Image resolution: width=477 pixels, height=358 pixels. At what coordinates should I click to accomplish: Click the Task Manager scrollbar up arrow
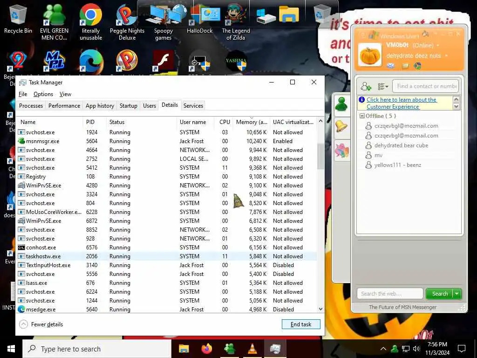pos(320,121)
